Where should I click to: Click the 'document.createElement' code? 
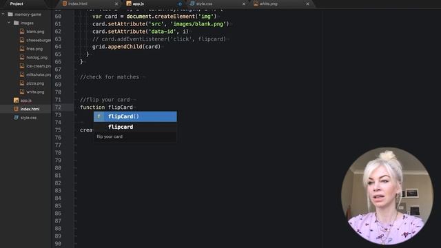click(x=161, y=17)
